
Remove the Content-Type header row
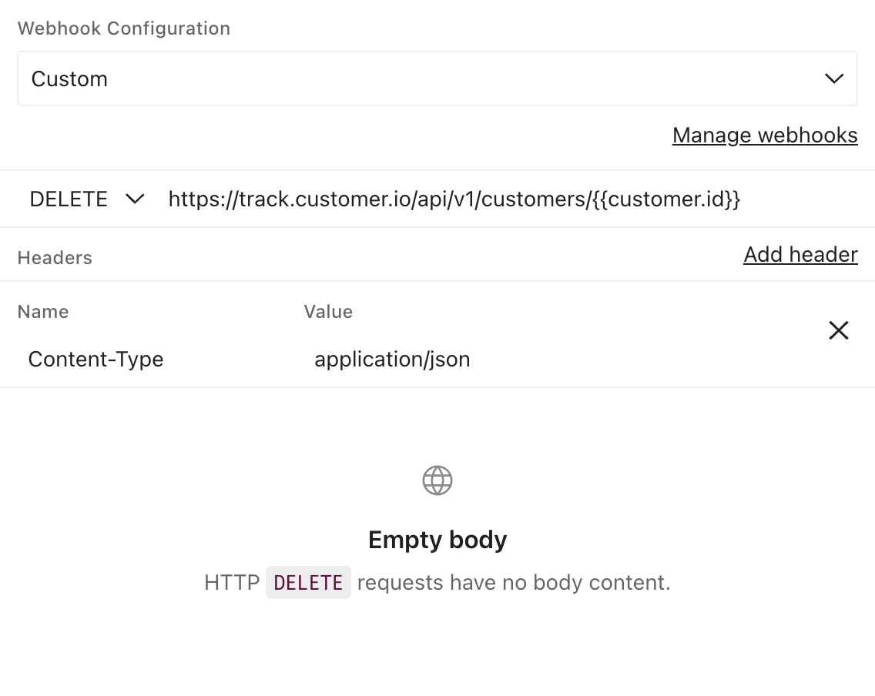838,330
